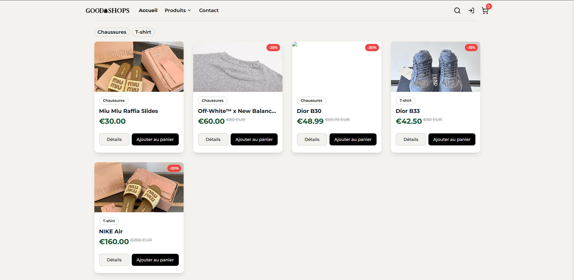Screen dimensions: 574x280
Task: Open the search icon
Action: (x=457, y=10)
